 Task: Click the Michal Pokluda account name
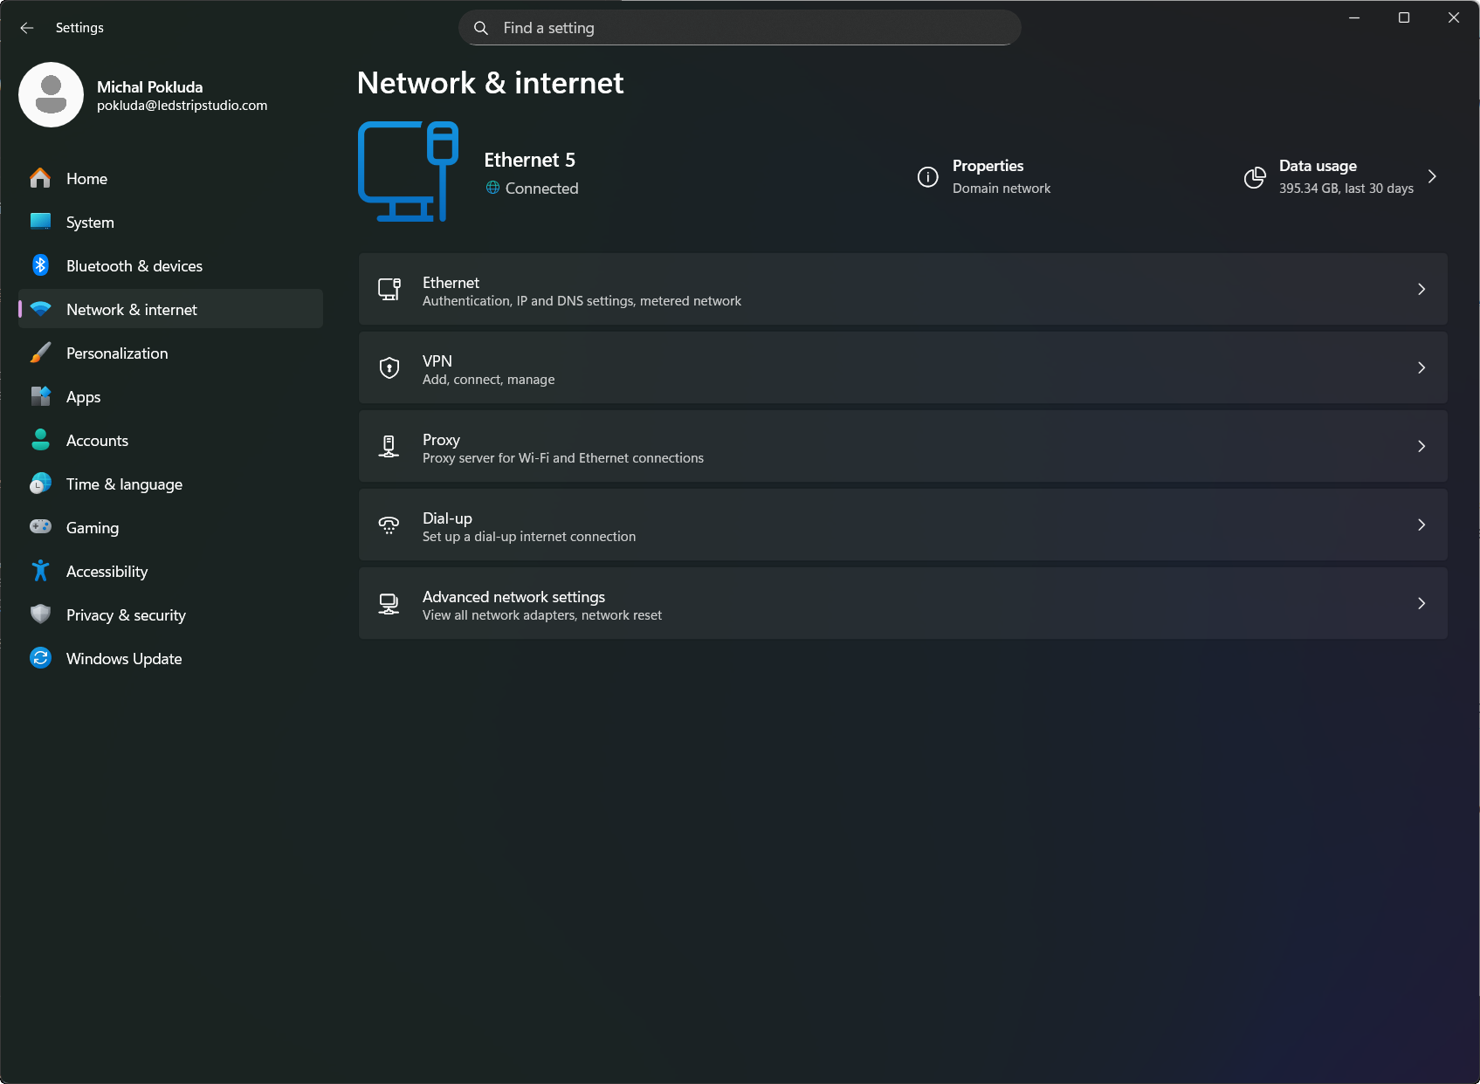(149, 86)
